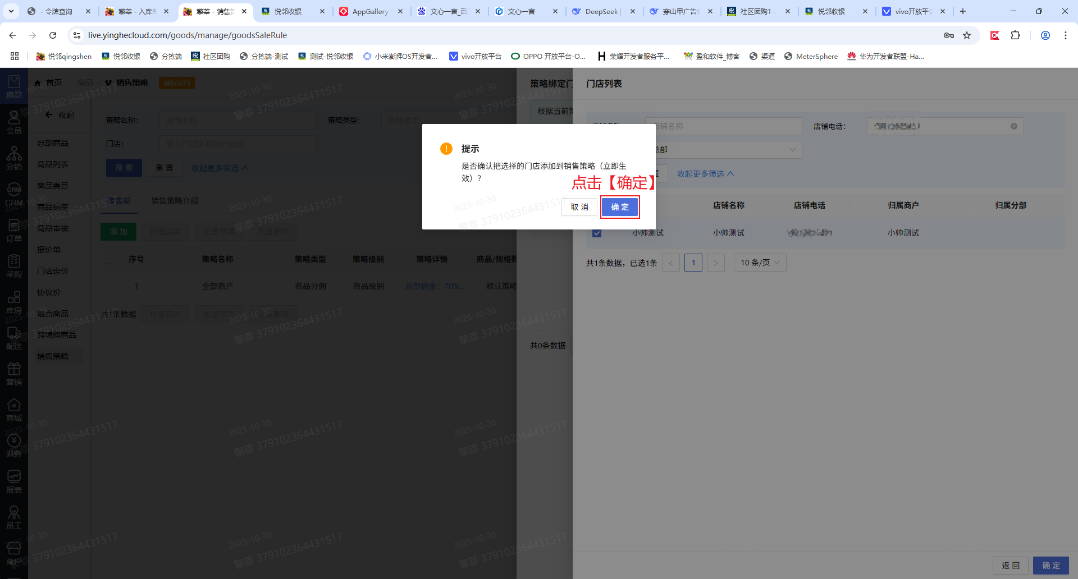Open the 会员 sidebar icon

coord(14,122)
